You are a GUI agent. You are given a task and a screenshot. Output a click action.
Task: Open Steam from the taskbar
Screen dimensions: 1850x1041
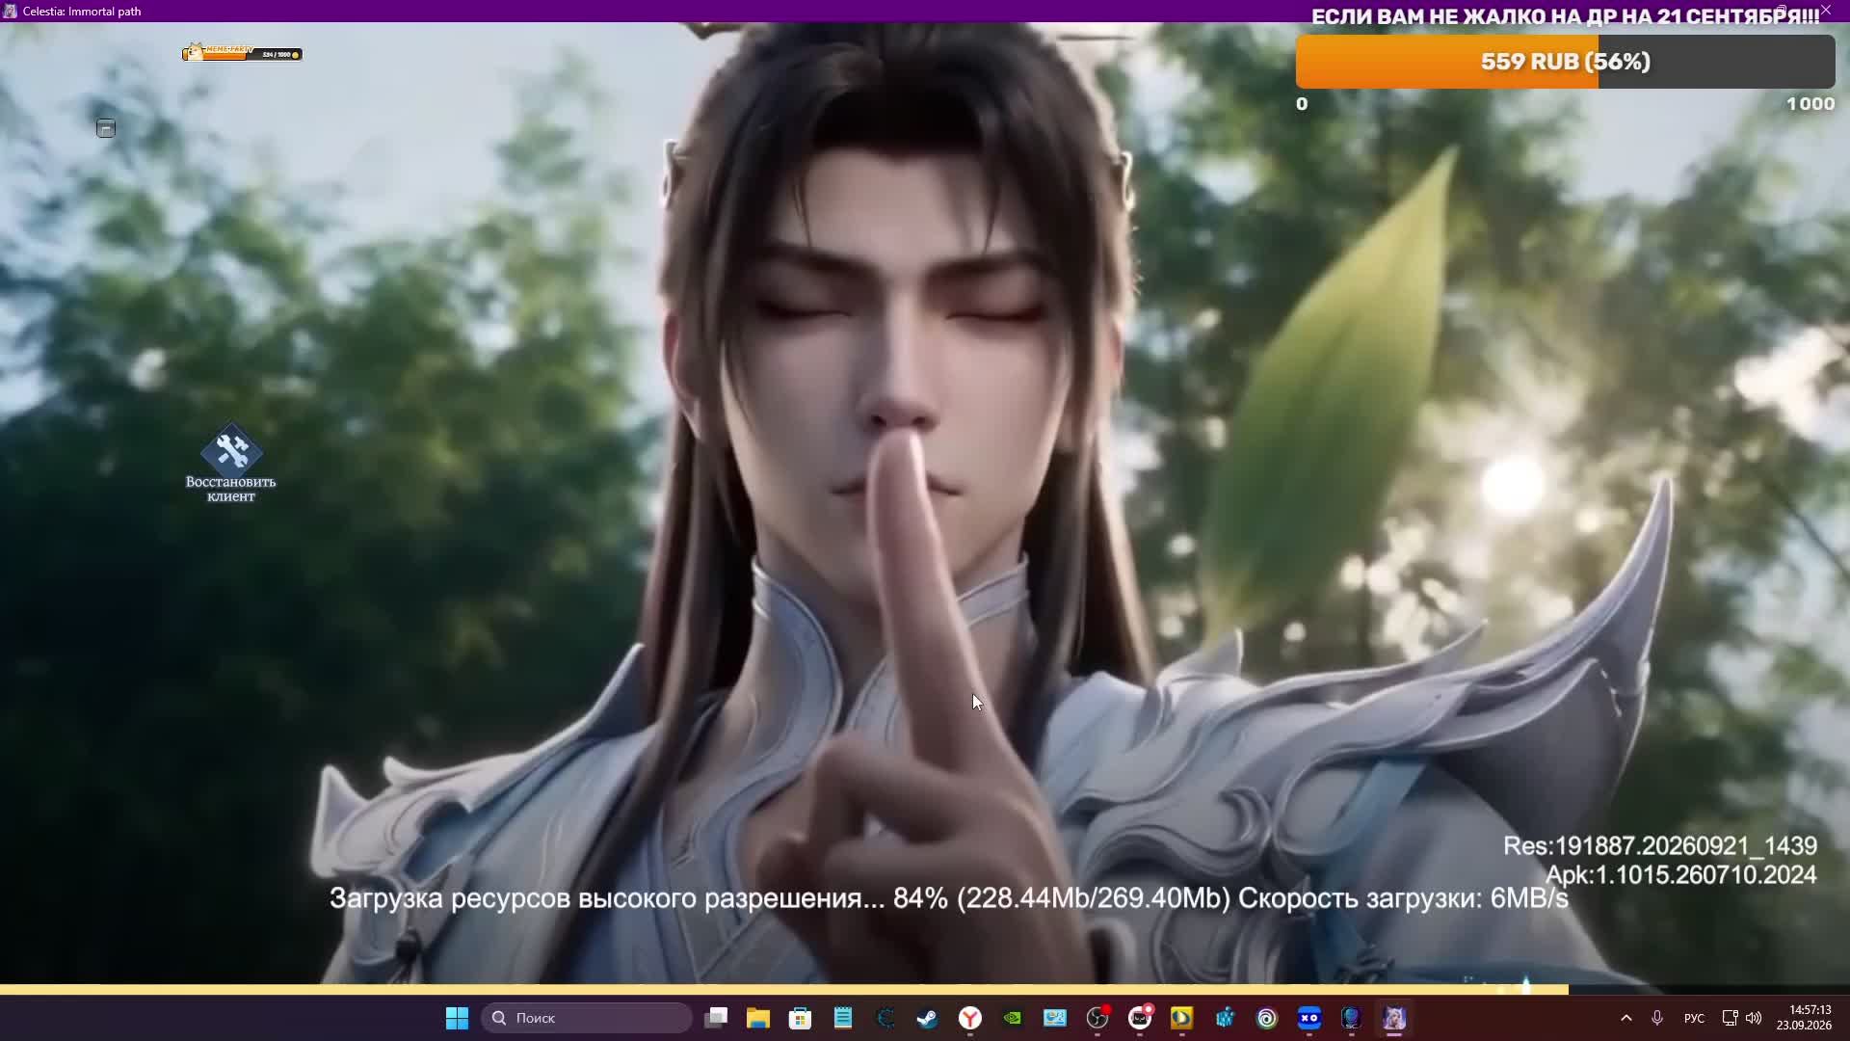[928, 1018]
